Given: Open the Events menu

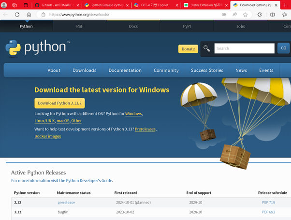Looking at the screenshot, I should (x=266, y=70).
